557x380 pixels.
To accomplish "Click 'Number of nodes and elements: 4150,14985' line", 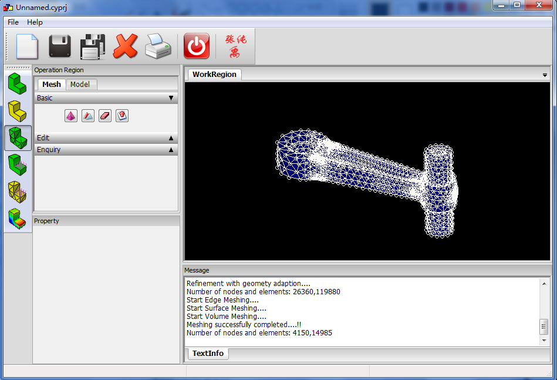I will point(259,333).
